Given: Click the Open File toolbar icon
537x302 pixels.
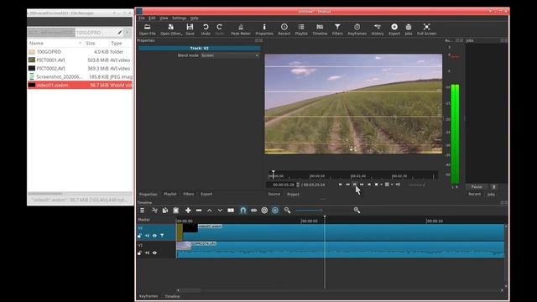Looking at the screenshot, I should pyautogui.click(x=148, y=29).
